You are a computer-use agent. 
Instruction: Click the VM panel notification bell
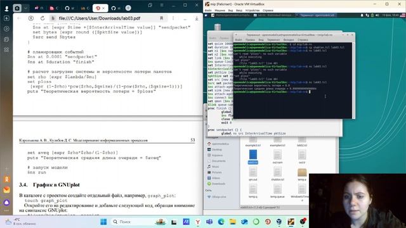click(362, 15)
